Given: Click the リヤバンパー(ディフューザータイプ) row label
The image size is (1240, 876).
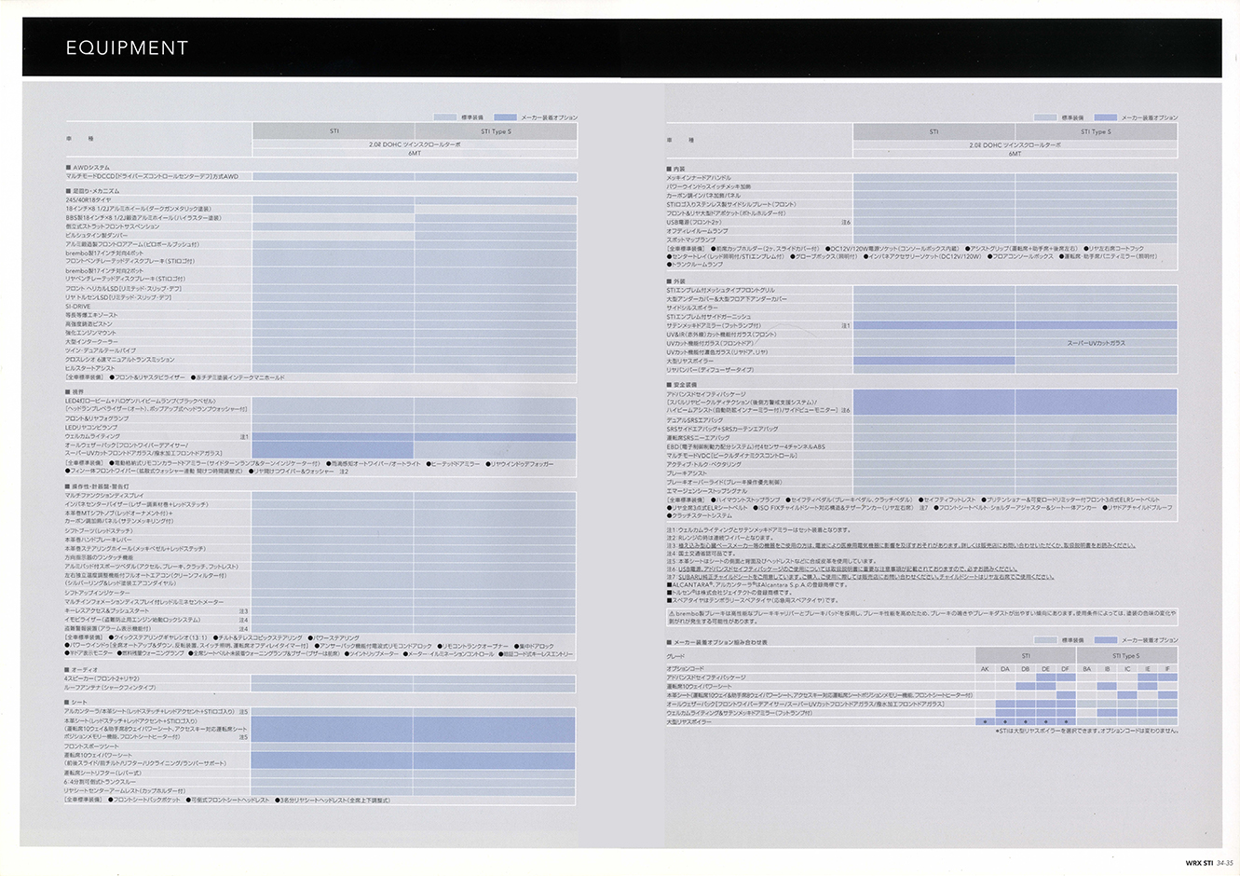Looking at the screenshot, I should (711, 370).
